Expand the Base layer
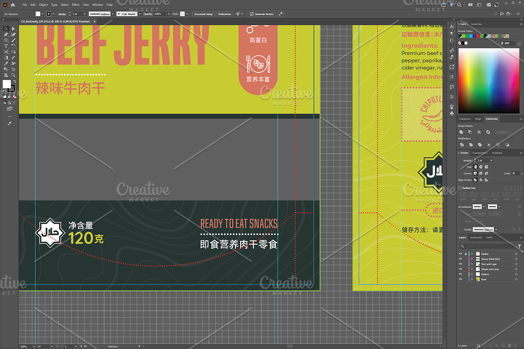 [x=472, y=279]
